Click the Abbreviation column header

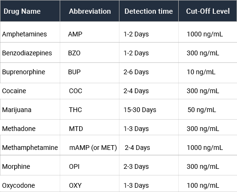(x=90, y=11)
